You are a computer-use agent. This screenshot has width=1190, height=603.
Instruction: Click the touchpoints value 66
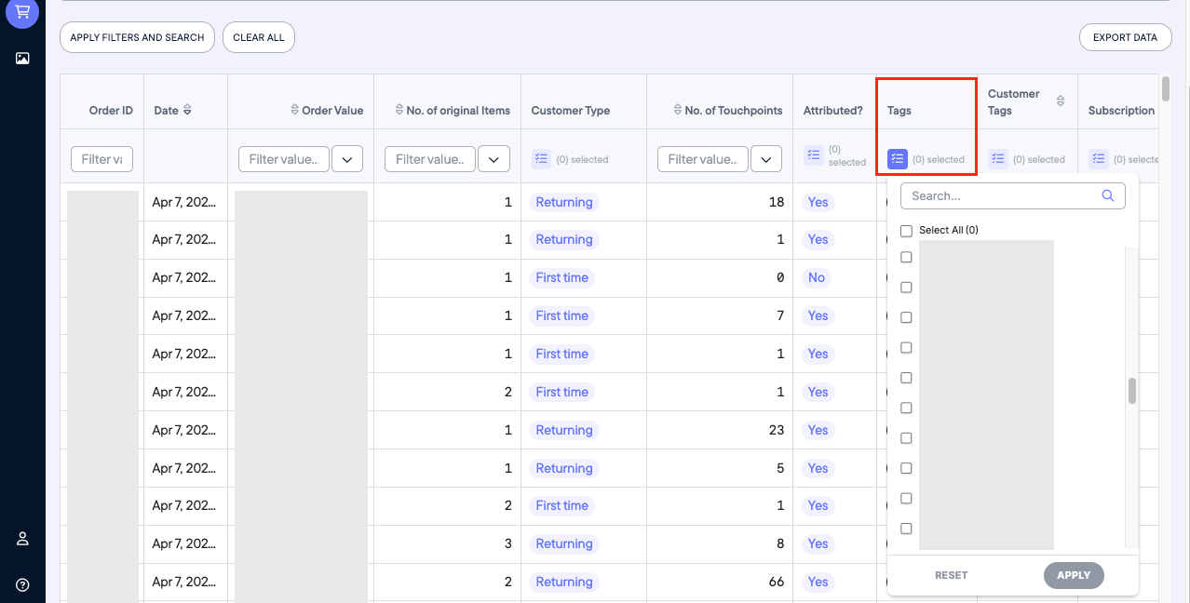[x=776, y=582]
